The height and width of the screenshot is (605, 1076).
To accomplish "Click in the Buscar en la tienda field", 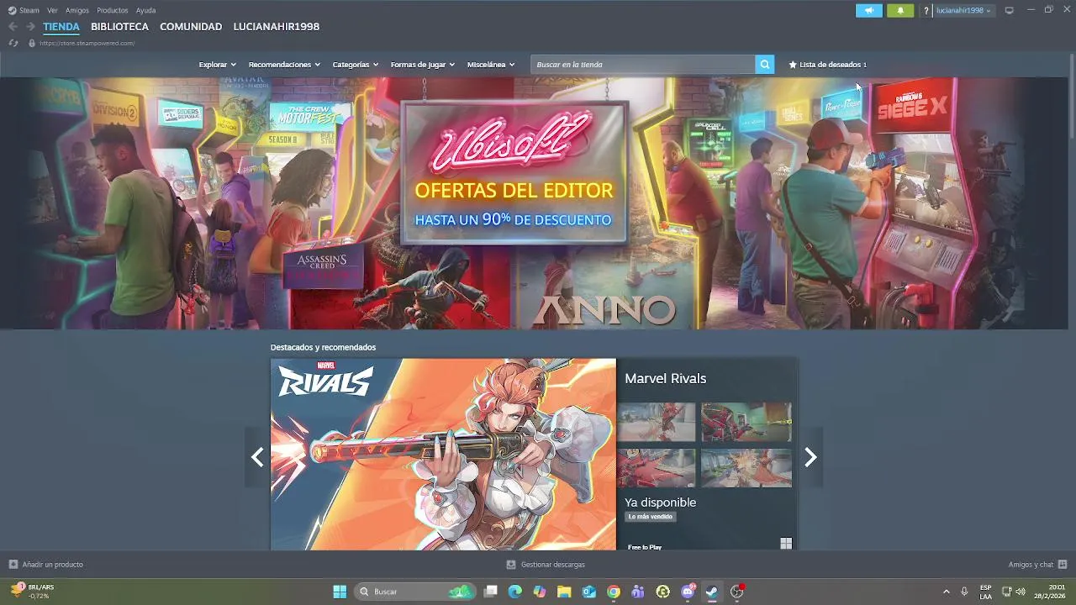I will pyautogui.click(x=642, y=65).
